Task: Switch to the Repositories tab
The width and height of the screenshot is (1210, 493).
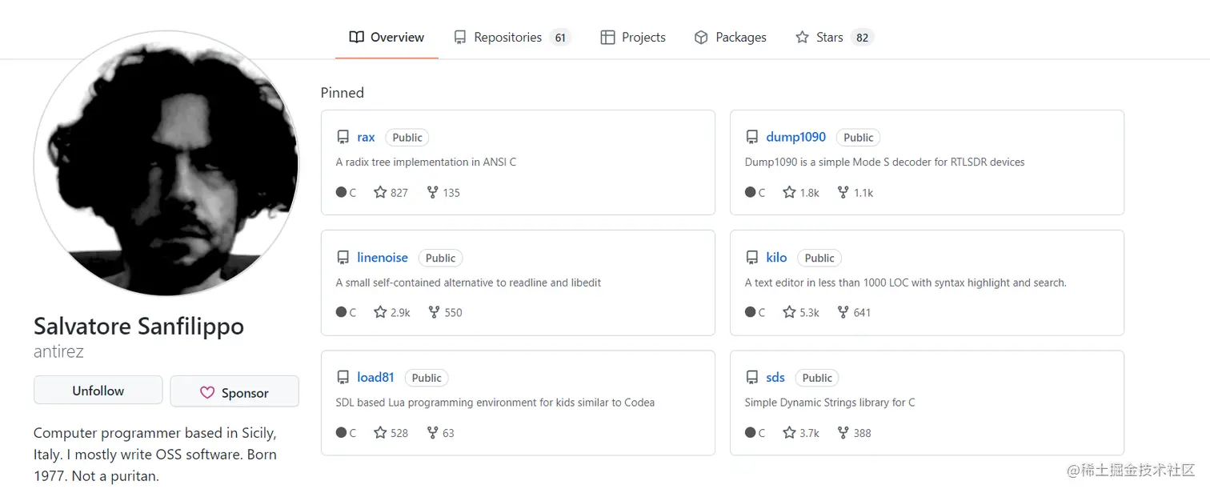Action: pos(507,38)
